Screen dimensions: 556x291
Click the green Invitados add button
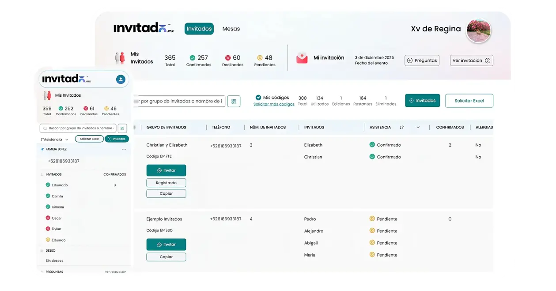tap(423, 101)
